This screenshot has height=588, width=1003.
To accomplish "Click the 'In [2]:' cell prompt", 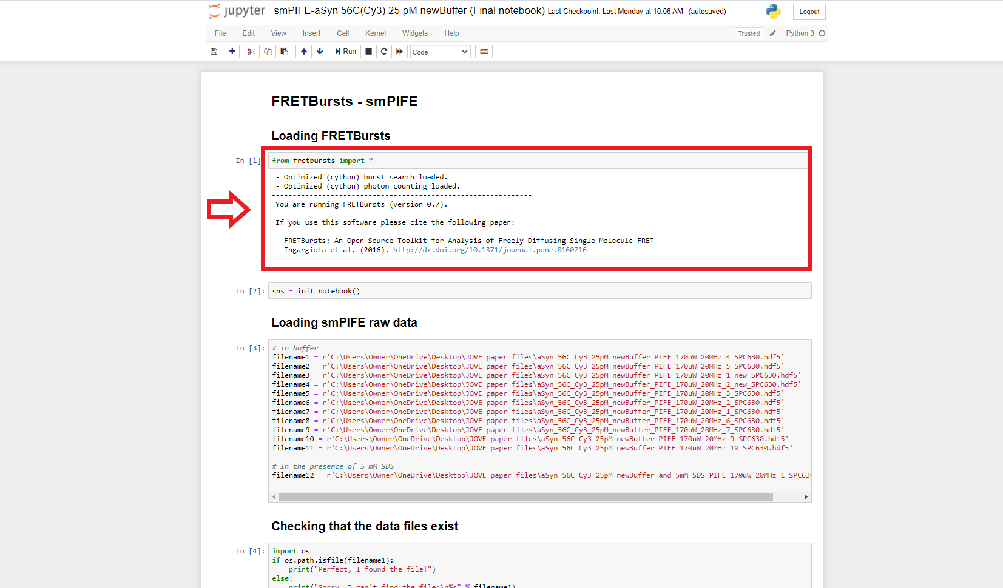I will (x=250, y=291).
